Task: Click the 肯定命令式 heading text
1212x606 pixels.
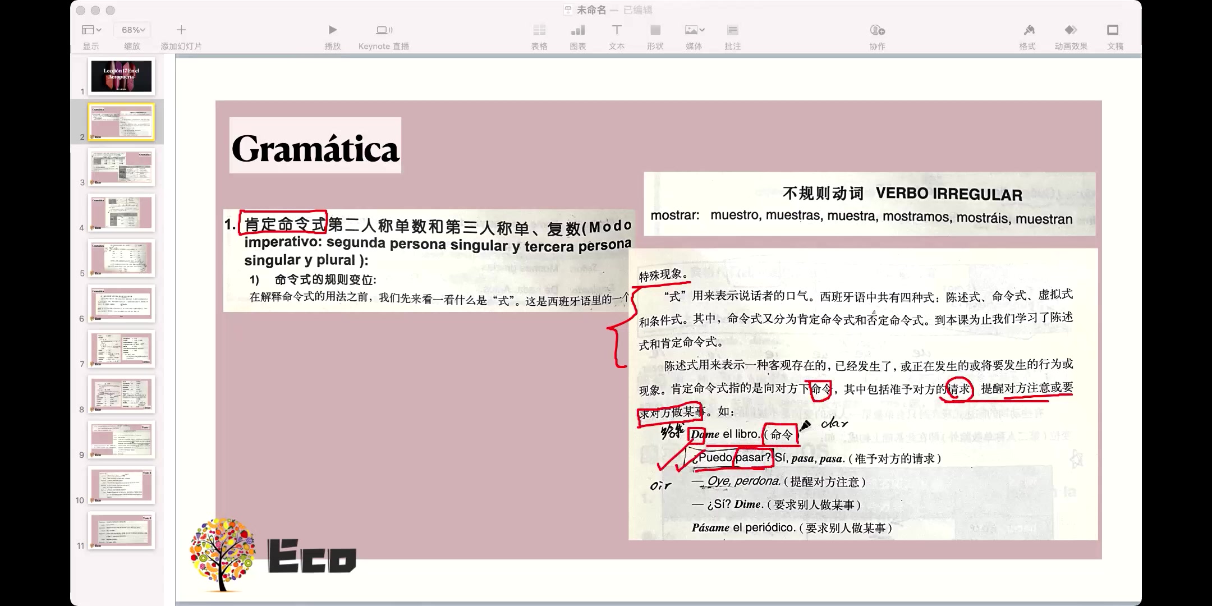Action: point(285,224)
